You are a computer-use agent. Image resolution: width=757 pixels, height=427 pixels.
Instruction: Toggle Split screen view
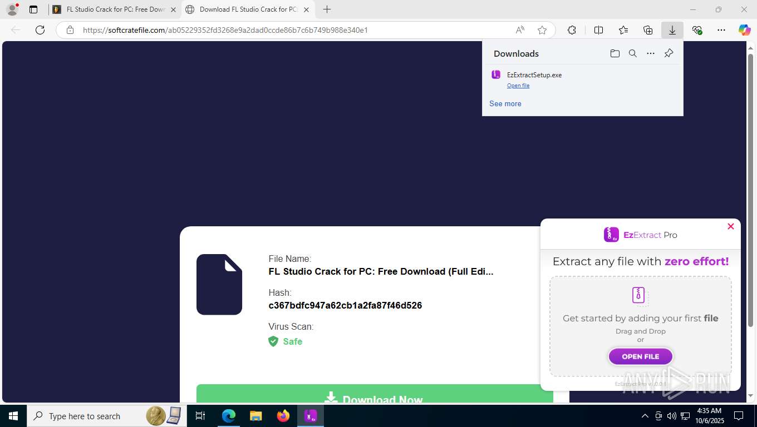pyautogui.click(x=598, y=30)
